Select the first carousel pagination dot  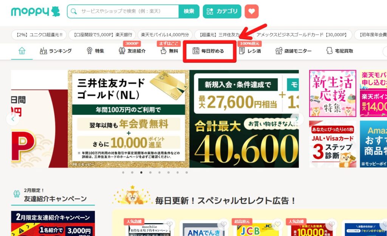pyautogui.click(x=123, y=173)
